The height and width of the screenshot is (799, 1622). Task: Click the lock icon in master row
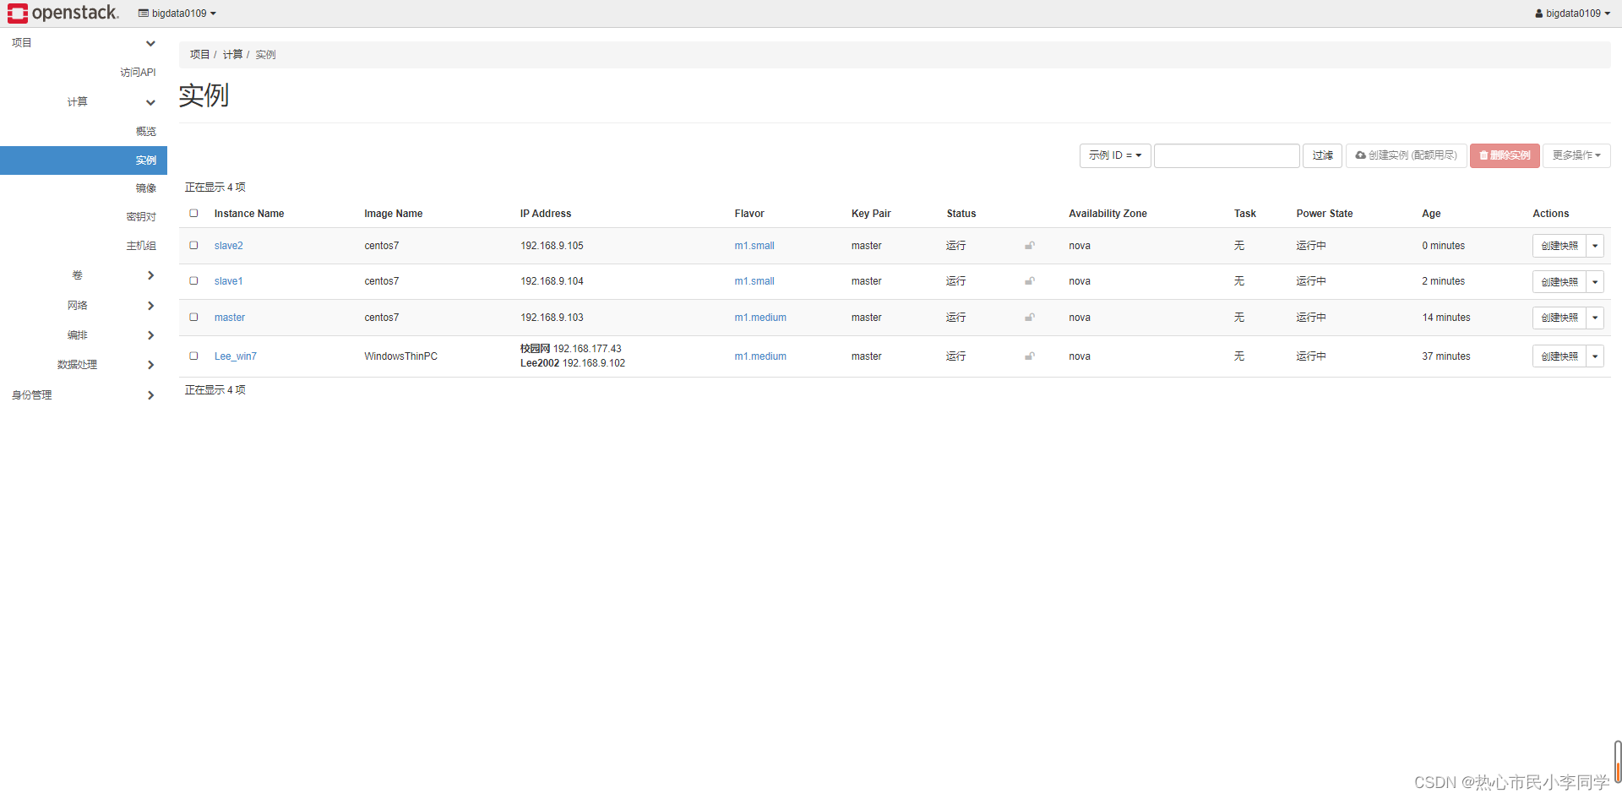pos(1030,318)
